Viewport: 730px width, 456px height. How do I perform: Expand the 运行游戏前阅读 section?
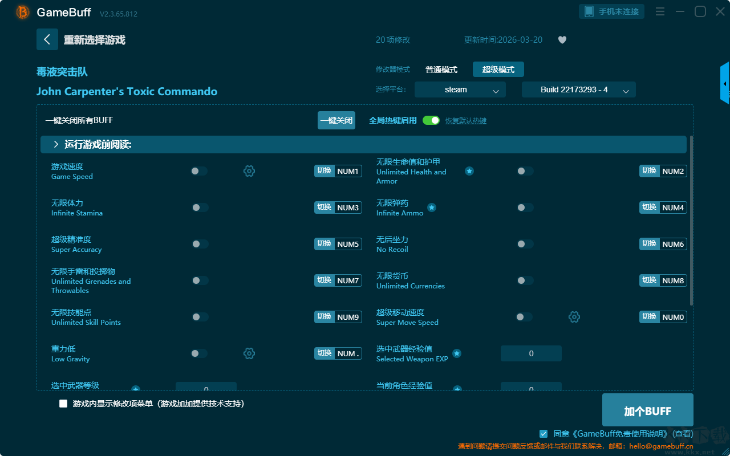coord(363,145)
